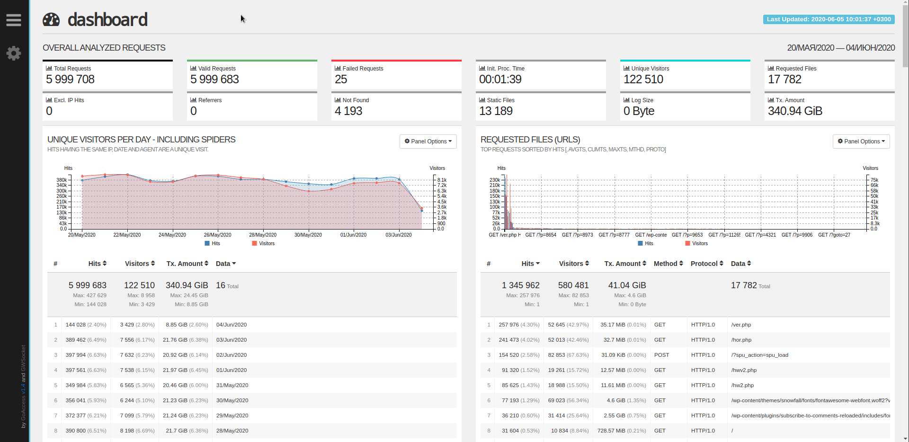Image resolution: width=909 pixels, height=442 pixels.
Task: Open Panel Options for Unique Visitors panel
Action: click(428, 141)
